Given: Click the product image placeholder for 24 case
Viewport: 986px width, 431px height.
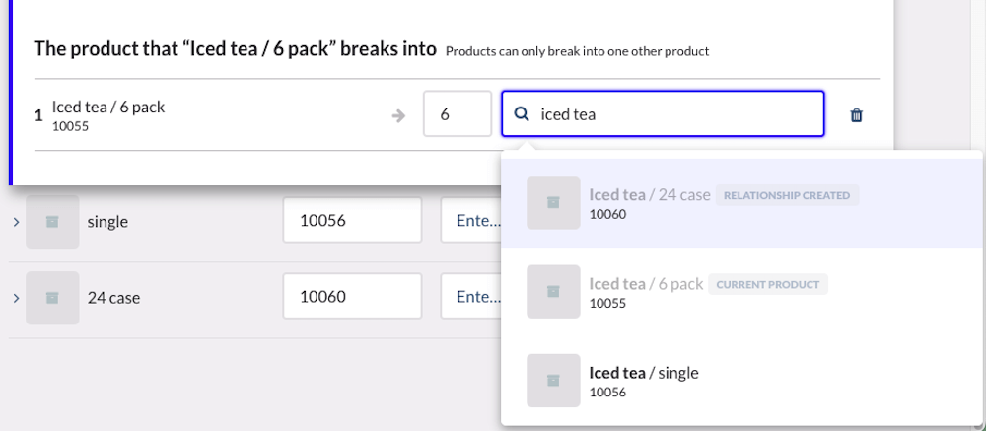Looking at the screenshot, I should [x=52, y=298].
